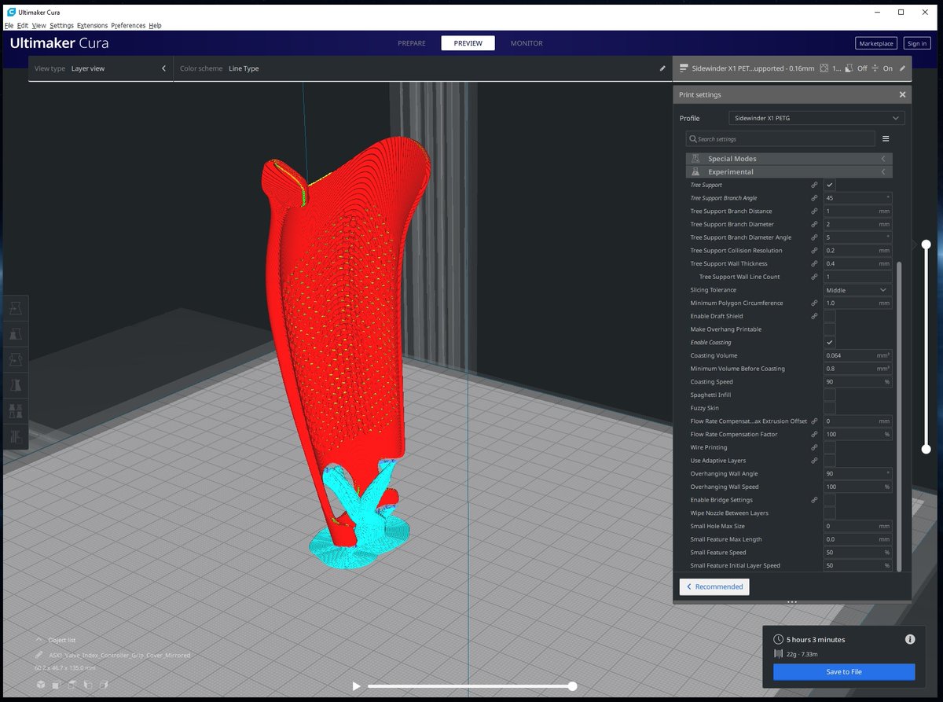Enable the Wire Printing checkbox

point(829,447)
